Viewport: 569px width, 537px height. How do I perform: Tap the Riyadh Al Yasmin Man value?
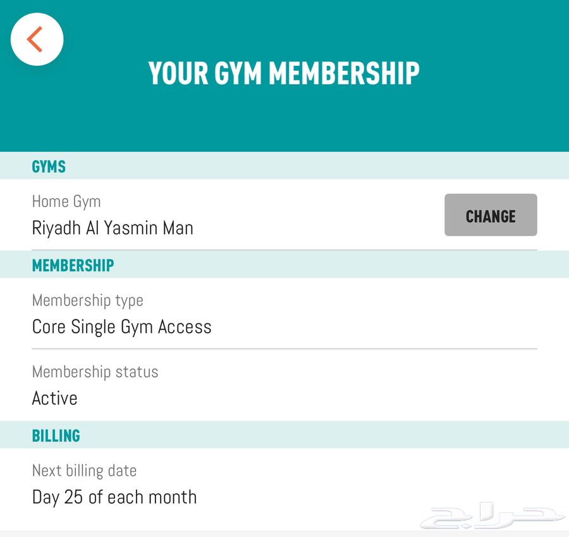(113, 228)
